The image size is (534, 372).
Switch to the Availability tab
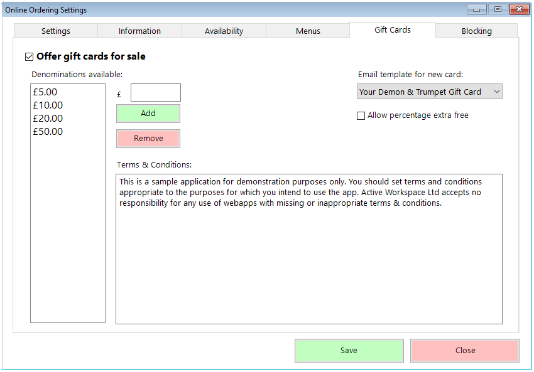tap(224, 30)
